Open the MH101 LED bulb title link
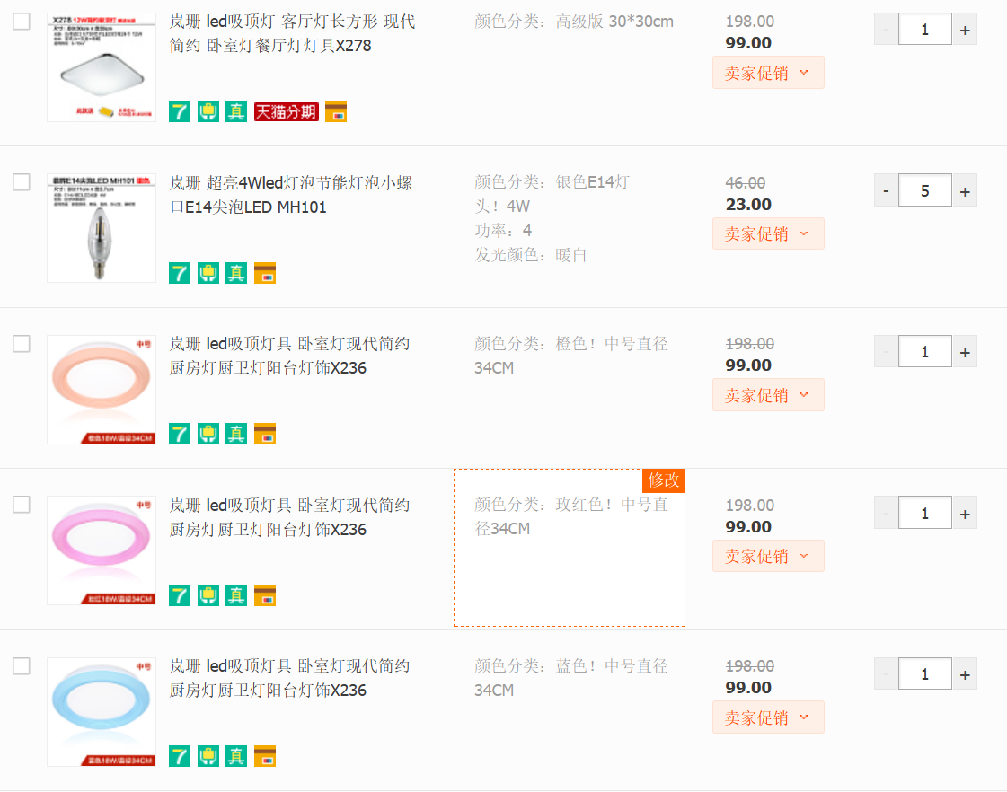 point(291,195)
